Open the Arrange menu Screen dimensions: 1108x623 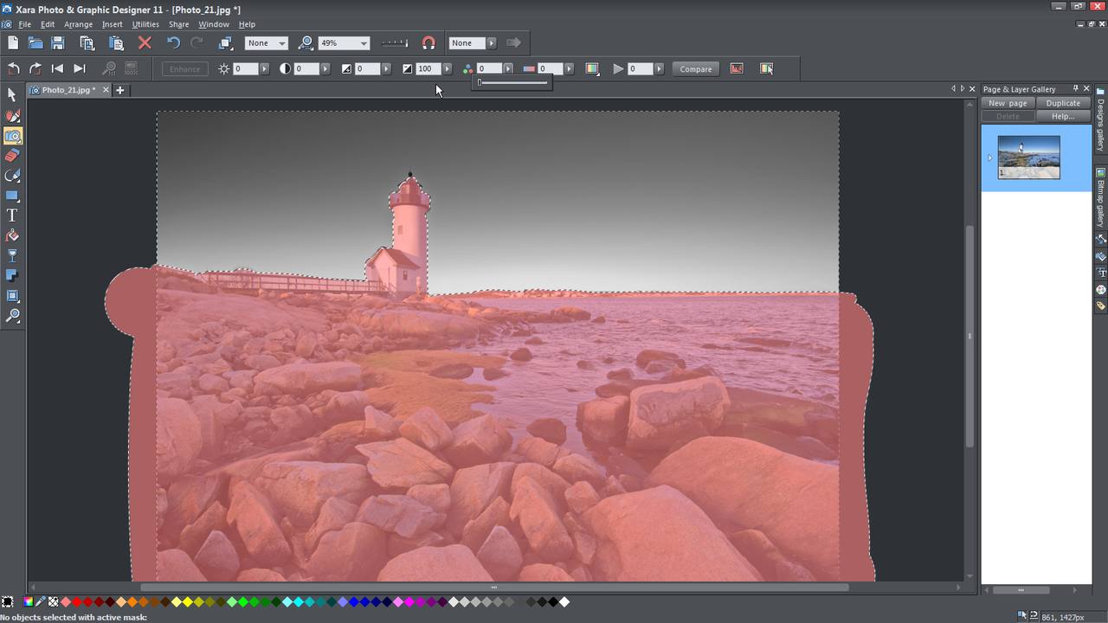click(x=78, y=24)
